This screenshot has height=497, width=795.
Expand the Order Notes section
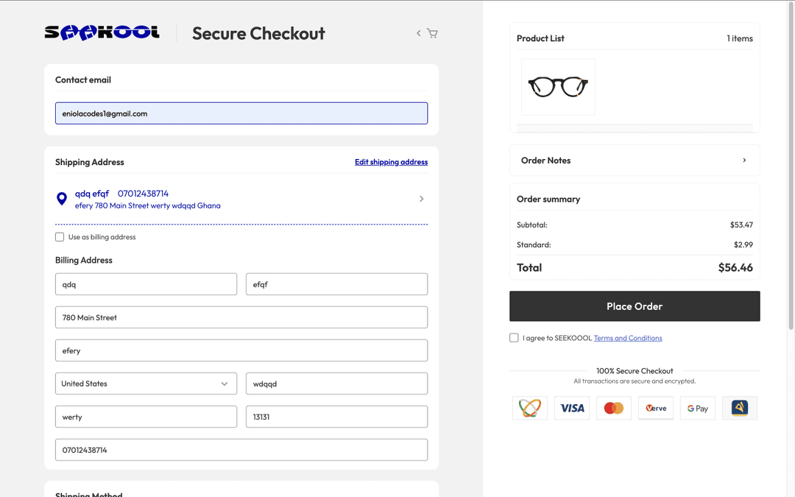635,161
